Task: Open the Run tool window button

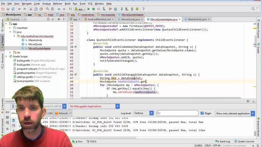Action: pyautogui.click(x=77, y=142)
